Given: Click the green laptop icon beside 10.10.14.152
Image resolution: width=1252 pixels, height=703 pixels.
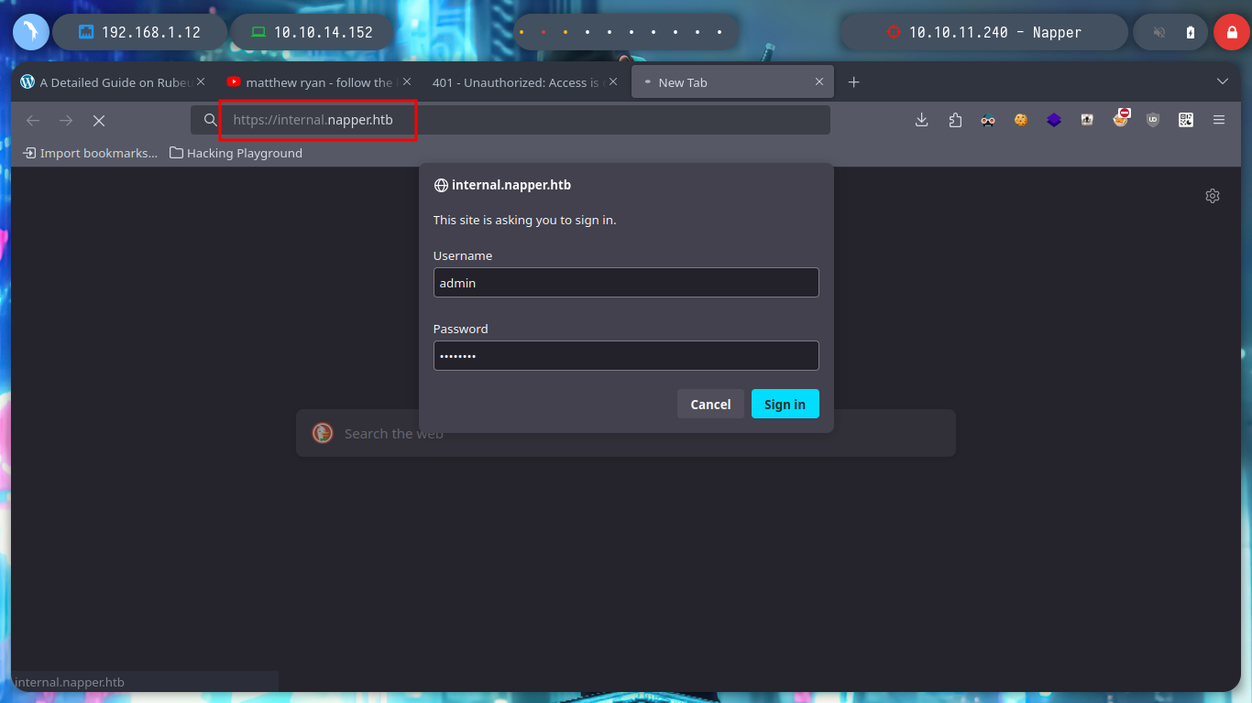Looking at the screenshot, I should (258, 32).
